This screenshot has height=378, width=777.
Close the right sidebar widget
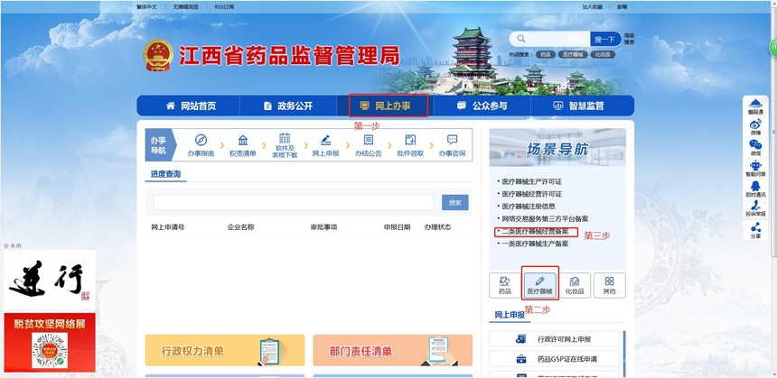tap(764, 99)
